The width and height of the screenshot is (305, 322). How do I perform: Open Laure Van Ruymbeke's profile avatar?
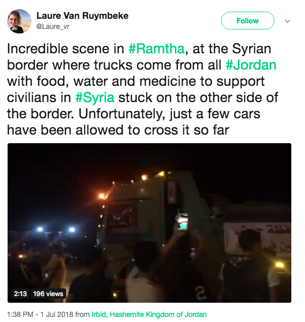[19, 21]
